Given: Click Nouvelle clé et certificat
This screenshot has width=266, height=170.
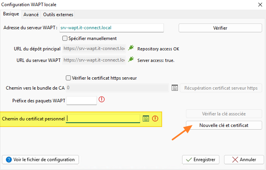Looking at the screenshot, I should point(224,125).
